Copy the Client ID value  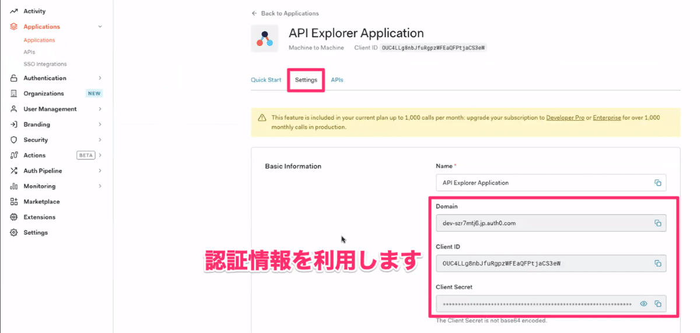657,263
